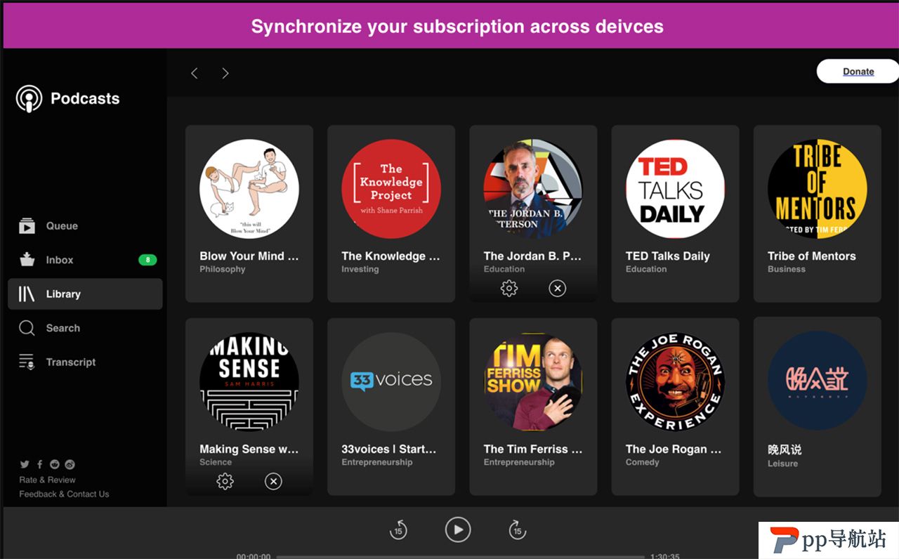Image resolution: width=899 pixels, height=559 pixels.
Task: Open the Transcript section
Action: pyautogui.click(x=85, y=362)
